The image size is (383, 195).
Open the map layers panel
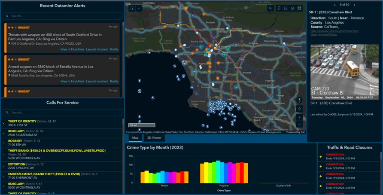(x=293, y=8)
